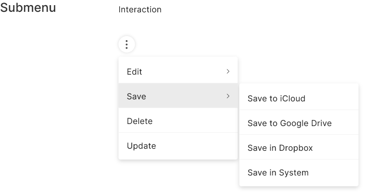Choose Update from the menu
This screenshot has width=365, height=194.
click(x=178, y=145)
